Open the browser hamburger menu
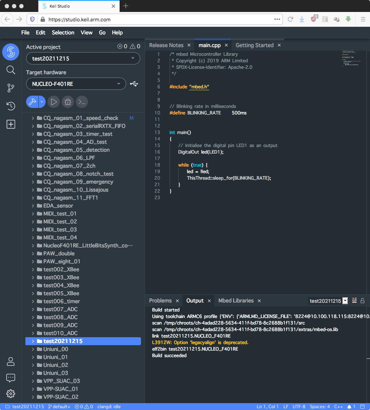This screenshot has width=370, height=410. (363, 19)
